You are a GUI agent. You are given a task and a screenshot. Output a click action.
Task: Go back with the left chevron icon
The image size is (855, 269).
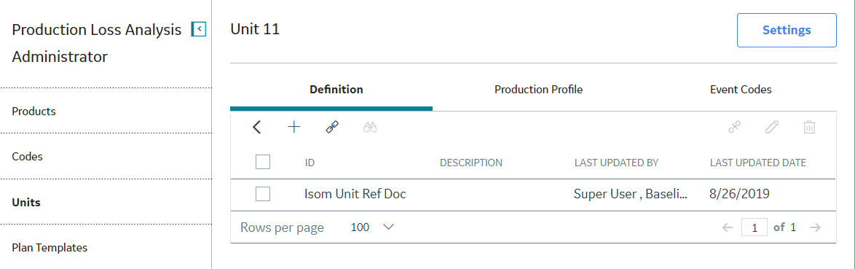click(x=257, y=127)
